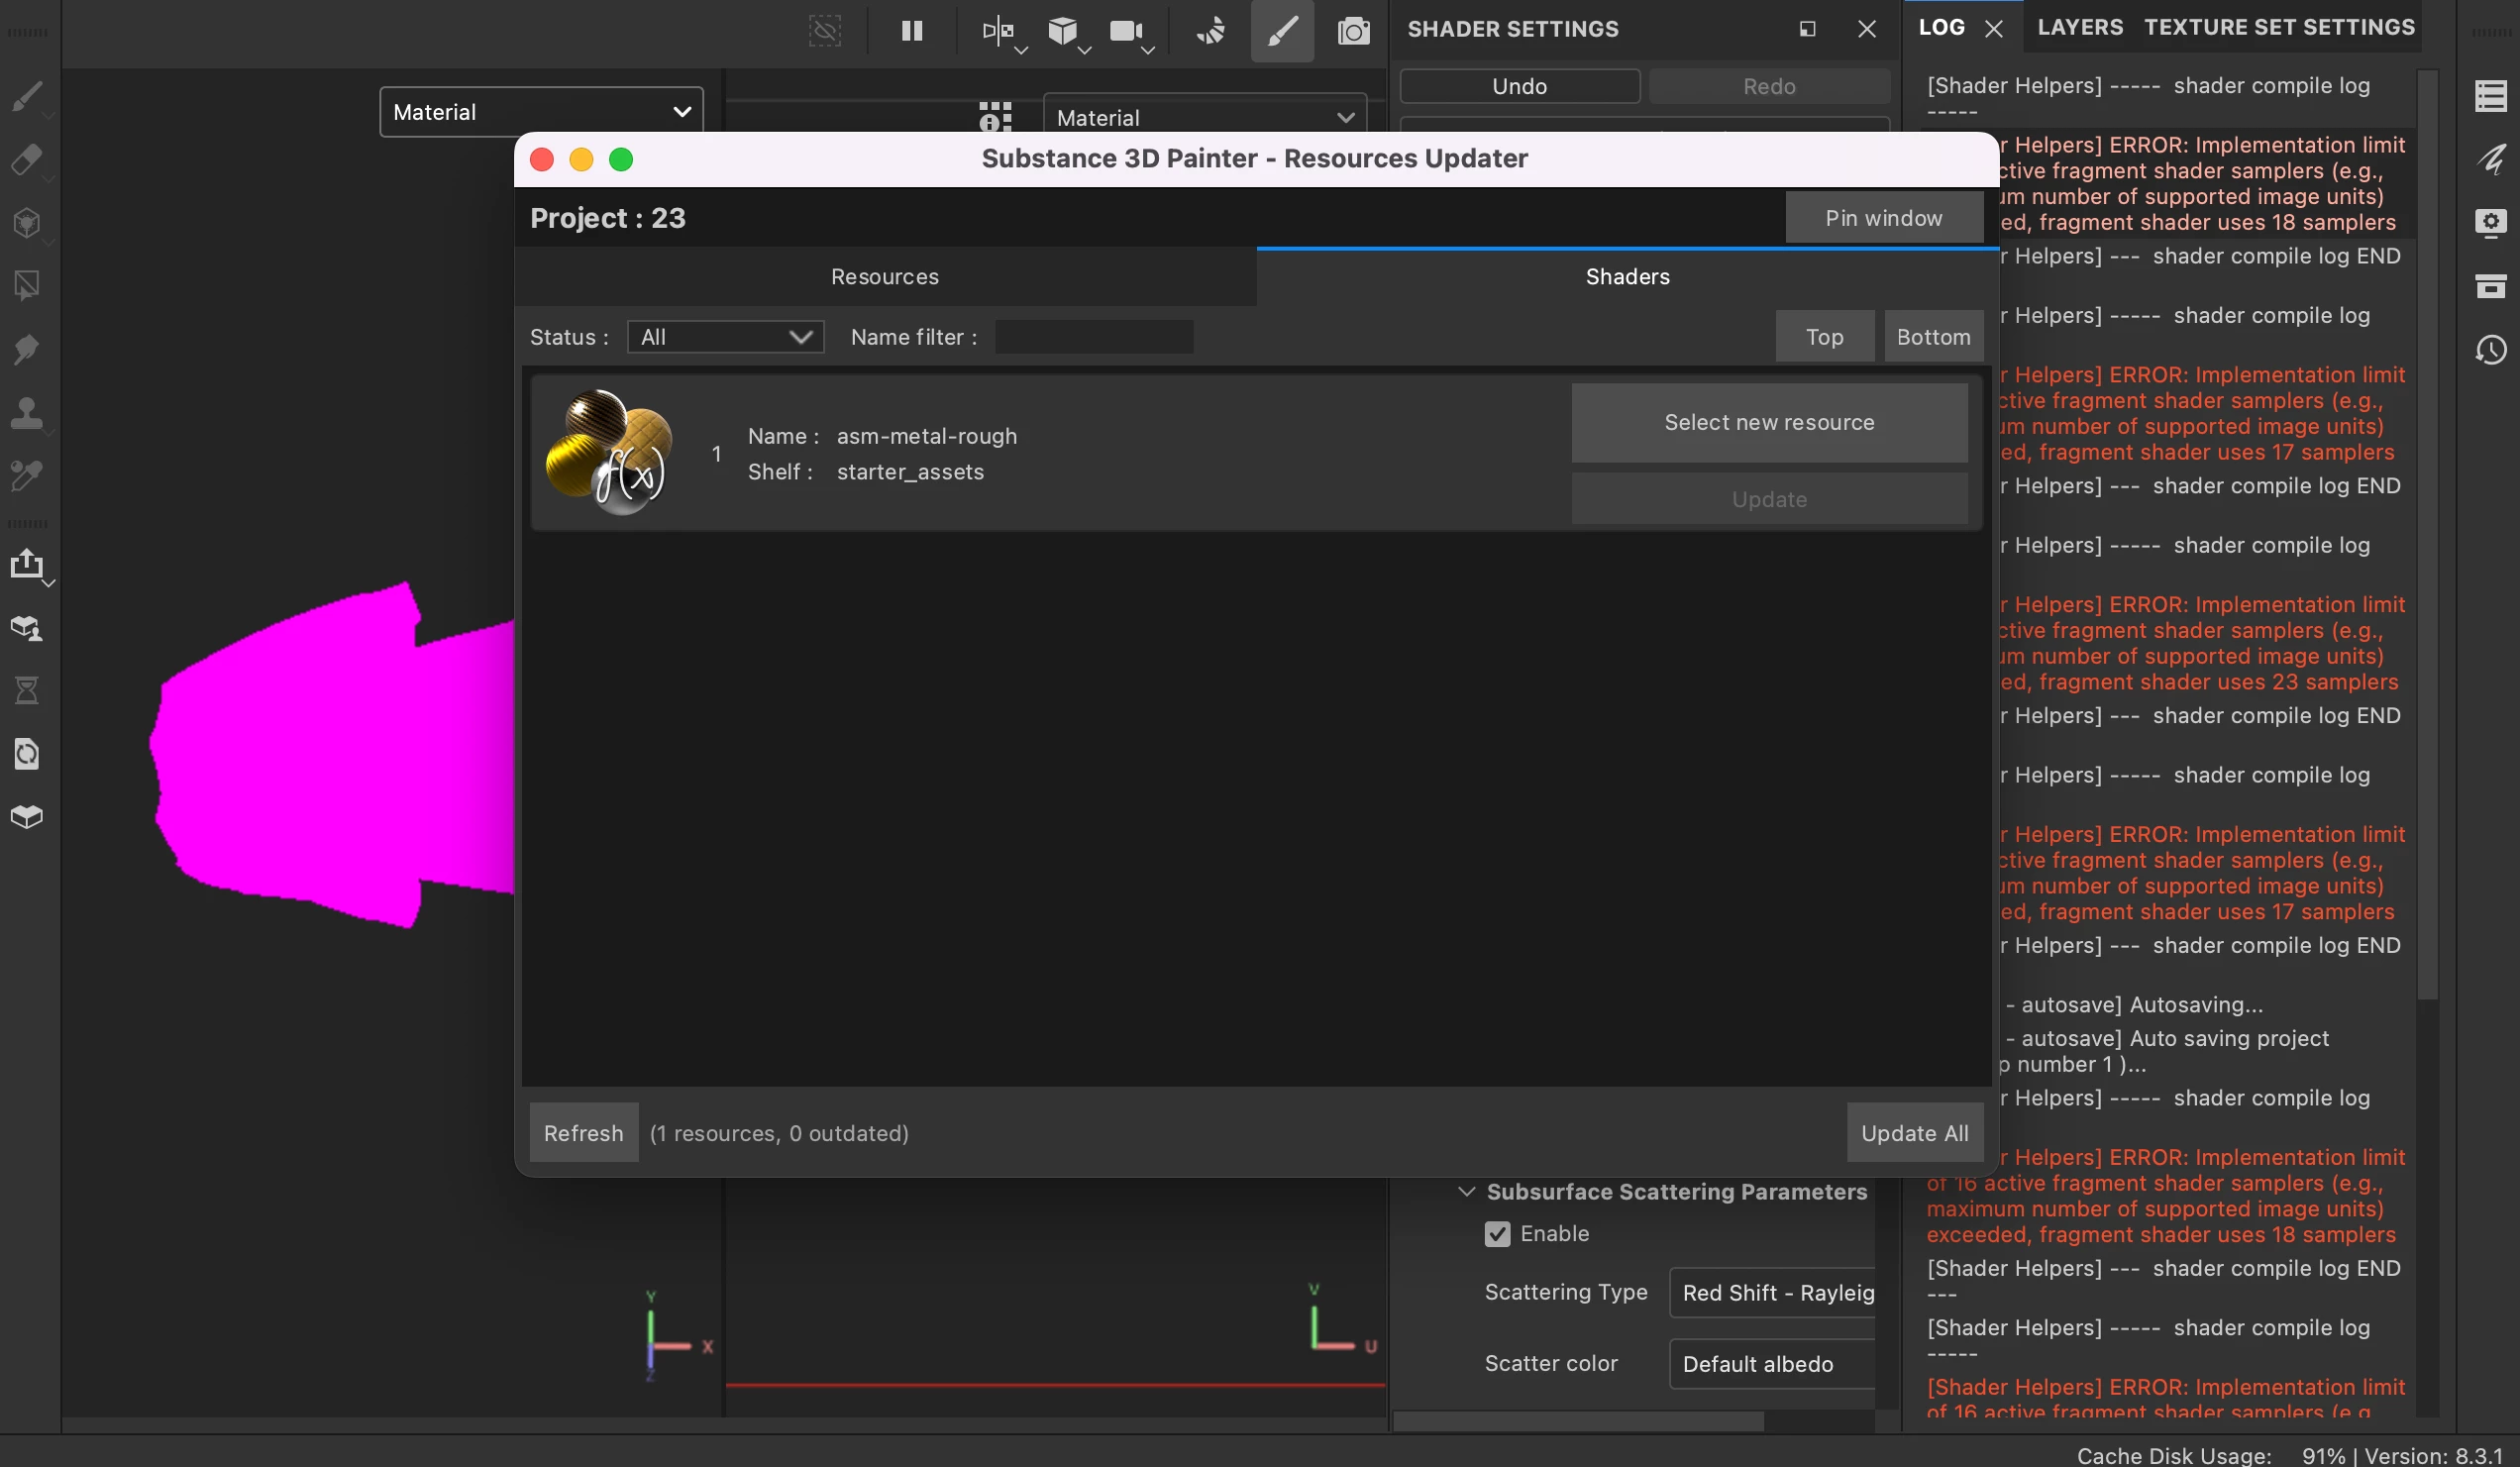Select the Clone stamp tool
The height and width of the screenshot is (1467, 2520).
[27, 412]
